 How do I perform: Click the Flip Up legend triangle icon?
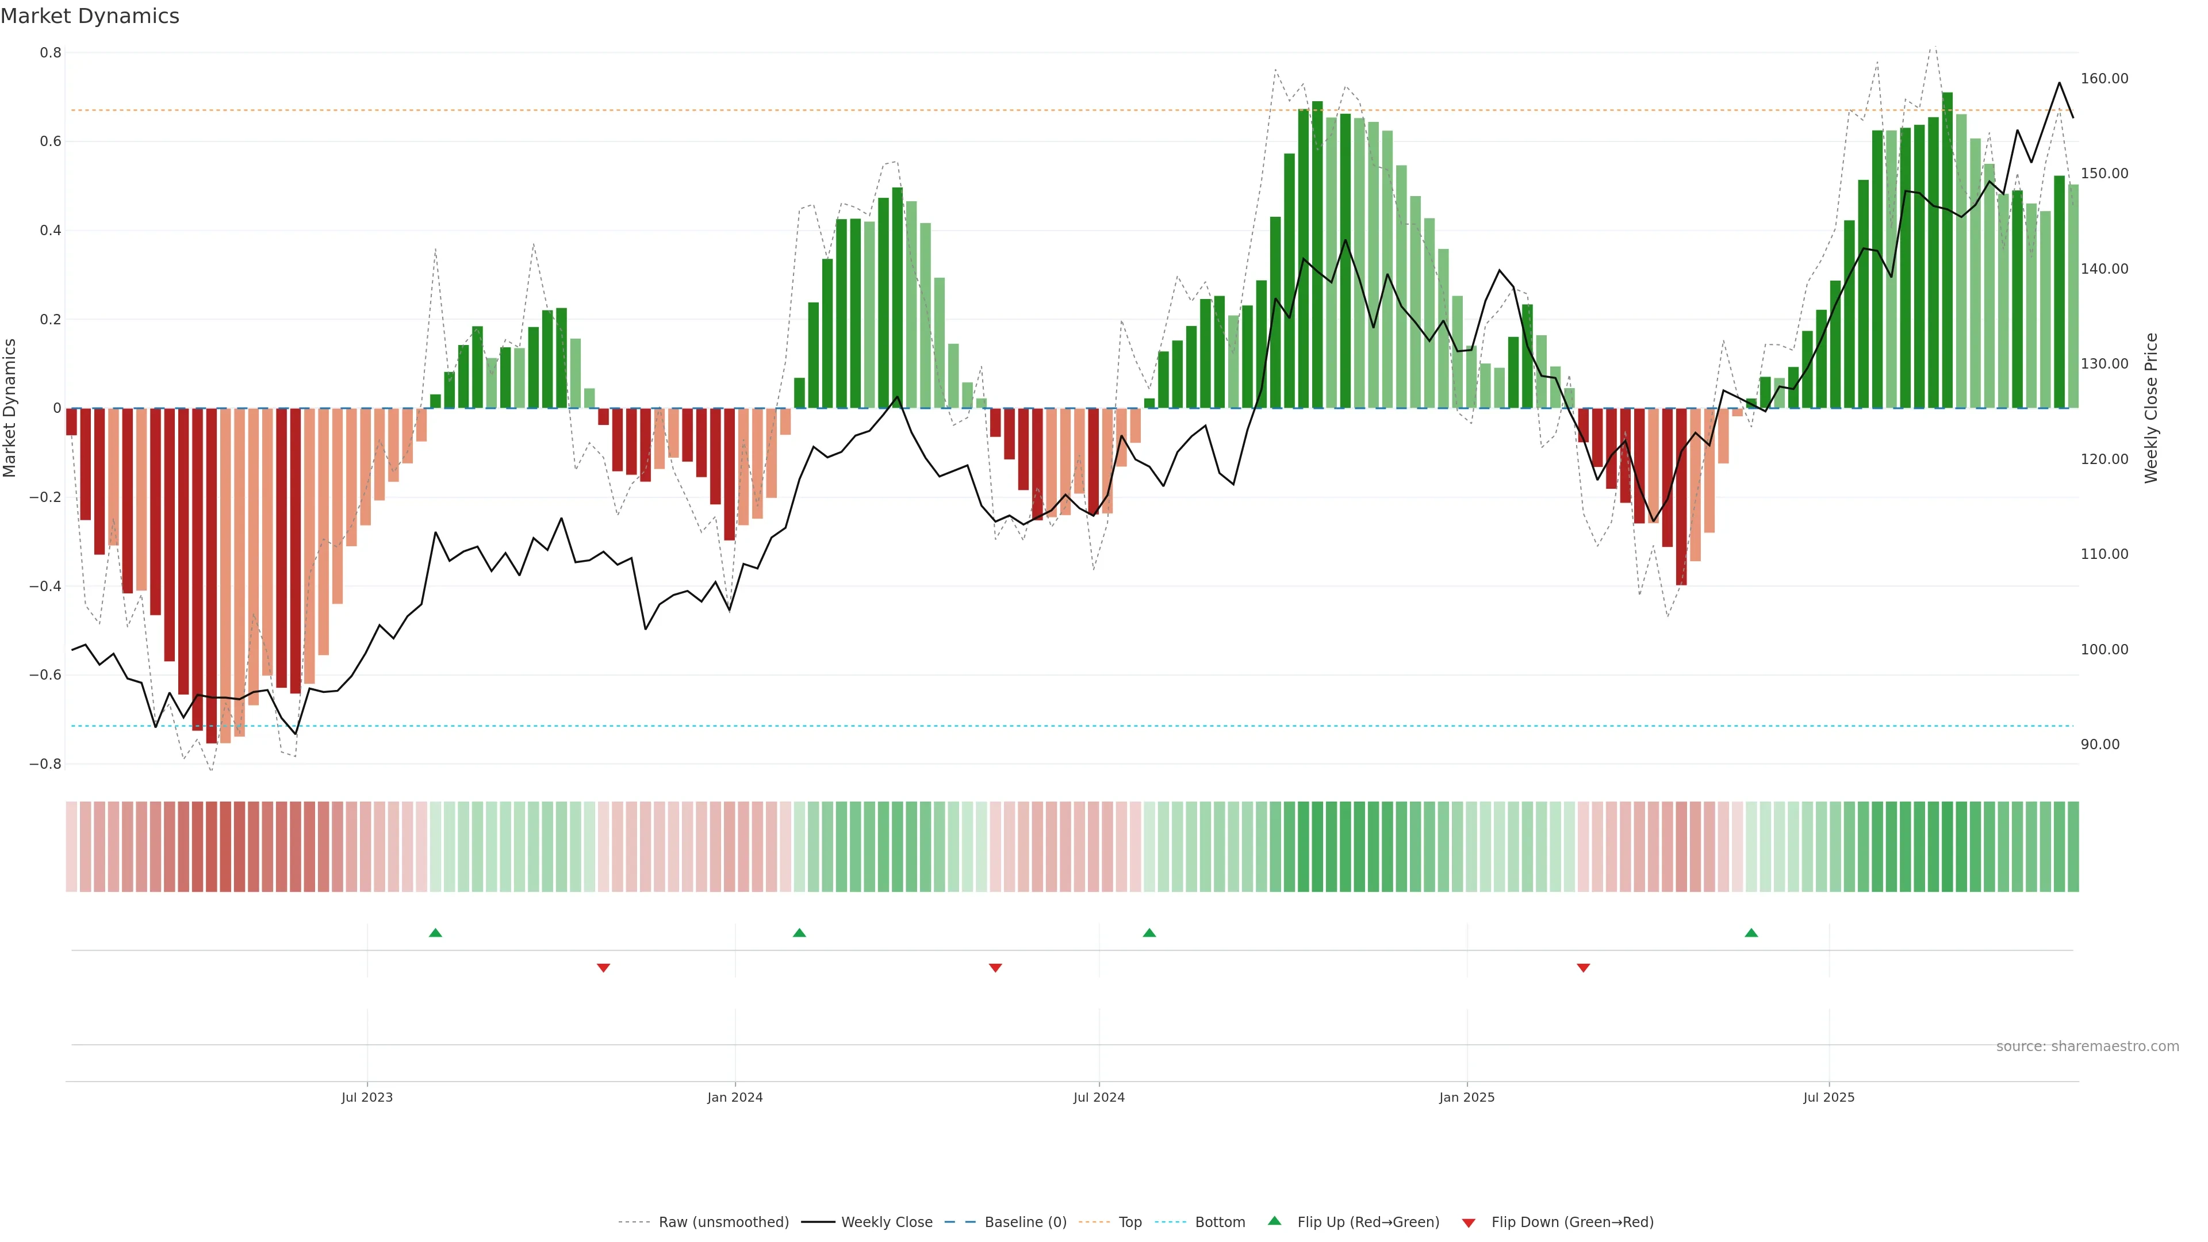pyautogui.click(x=1275, y=1221)
